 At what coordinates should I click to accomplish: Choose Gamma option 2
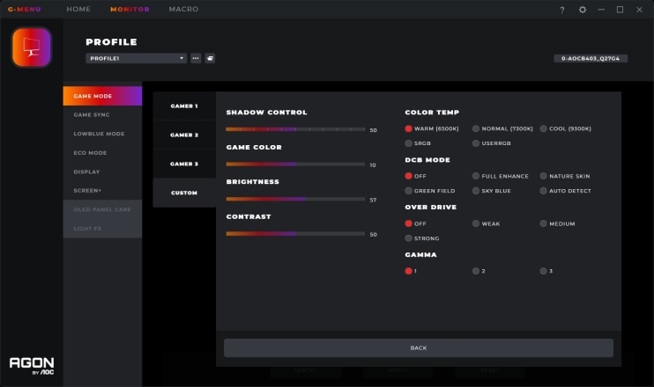[477, 271]
